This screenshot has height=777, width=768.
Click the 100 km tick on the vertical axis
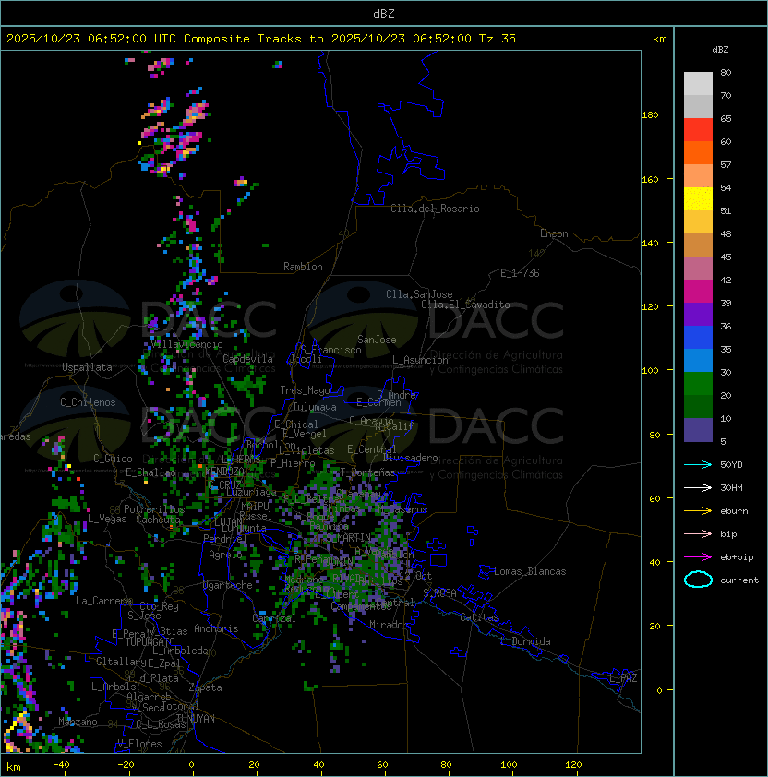(650, 370)
